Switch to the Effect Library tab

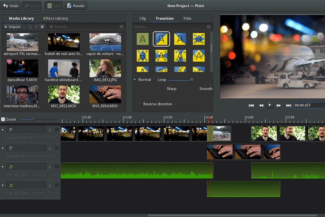pyautogui.click(x=56, y=18)
